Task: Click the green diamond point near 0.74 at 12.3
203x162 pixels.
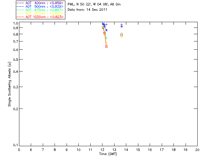Action: [x=107, y=38]
